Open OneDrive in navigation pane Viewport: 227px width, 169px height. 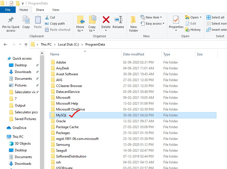tap(16, 128)
